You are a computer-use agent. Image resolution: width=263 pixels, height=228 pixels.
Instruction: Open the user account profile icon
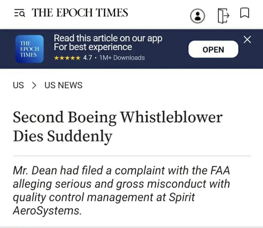[x=198, y=15]
